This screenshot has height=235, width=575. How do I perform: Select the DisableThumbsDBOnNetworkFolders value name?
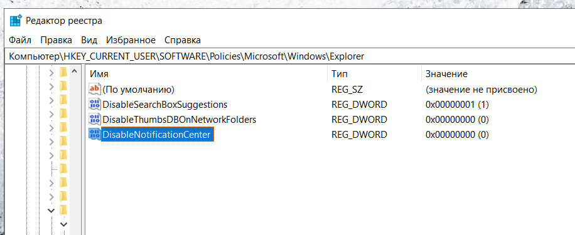pyautogui.click(x=180, y=120)
